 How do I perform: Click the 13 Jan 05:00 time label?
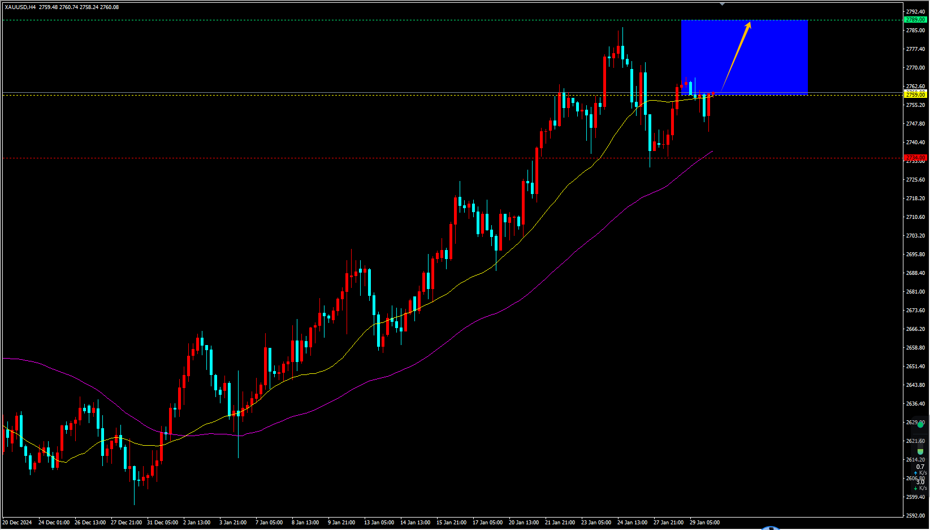click(379, 522)
